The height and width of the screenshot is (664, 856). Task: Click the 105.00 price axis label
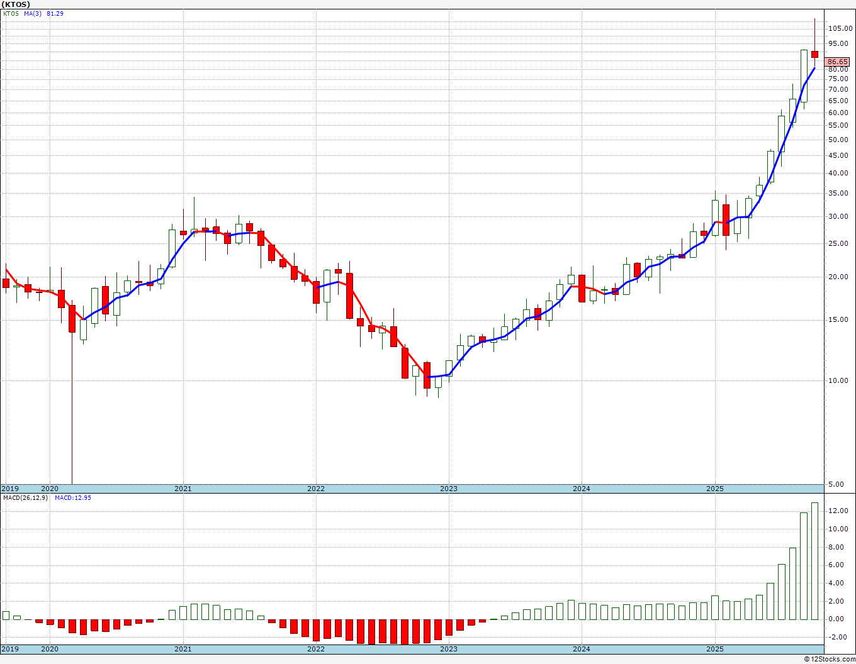coord(840,28)
